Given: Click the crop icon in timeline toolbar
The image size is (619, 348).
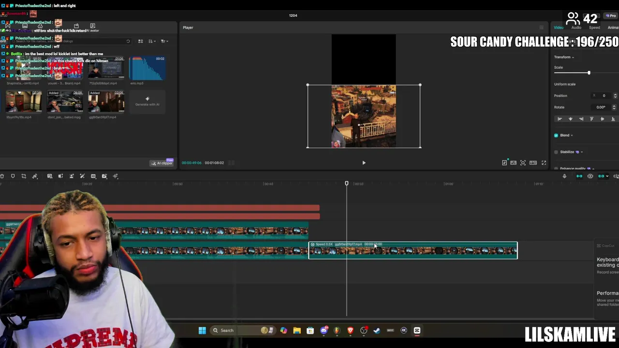Looking at the screenshot, I should pyautogui.click(x=24, y=176).
